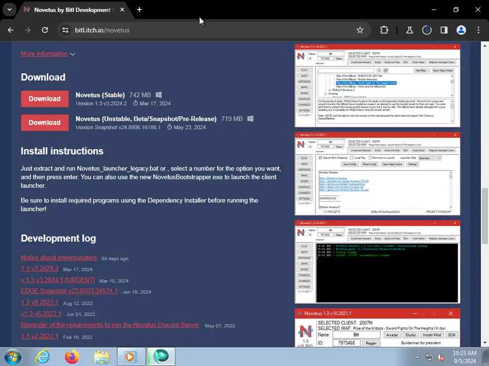Screen dimensions: 489x366
Task: Download Novetus Unstable Beta/Snapshot build
Action: pos(45,122)
